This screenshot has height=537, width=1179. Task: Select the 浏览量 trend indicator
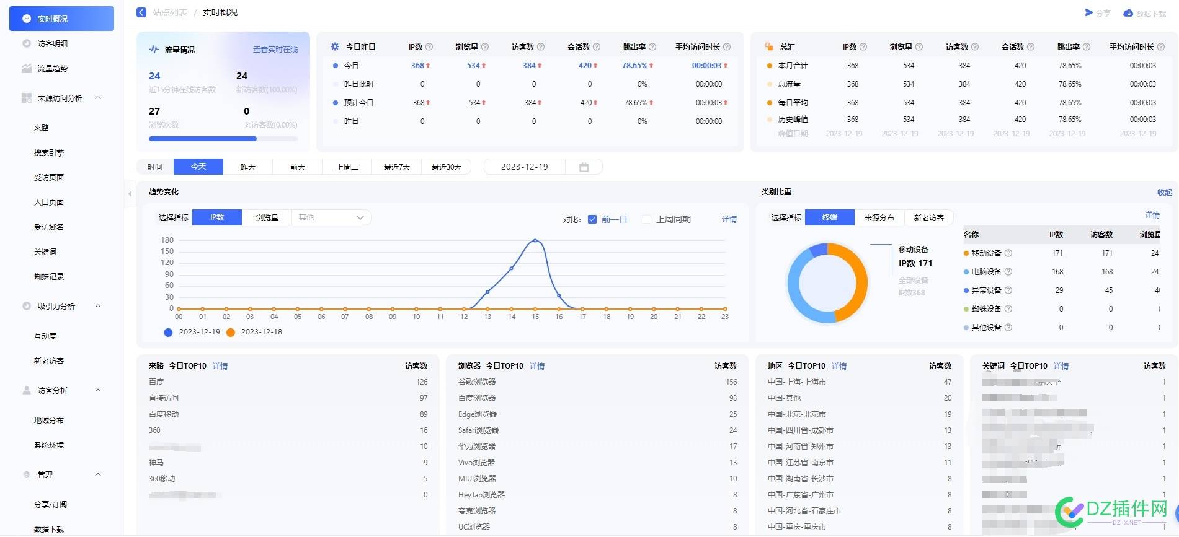[x=267, y=217]
